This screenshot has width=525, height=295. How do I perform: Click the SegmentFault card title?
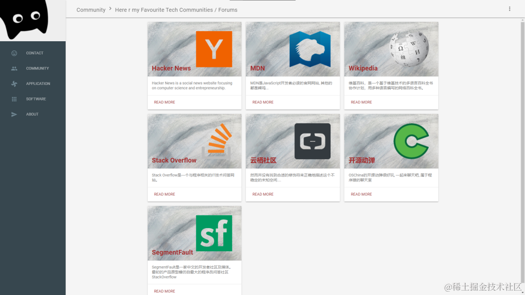[173, 252]
